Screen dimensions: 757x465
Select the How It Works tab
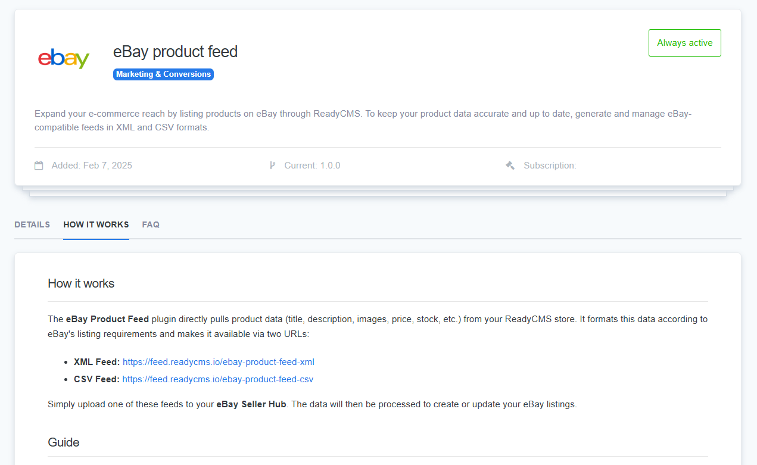96,224
